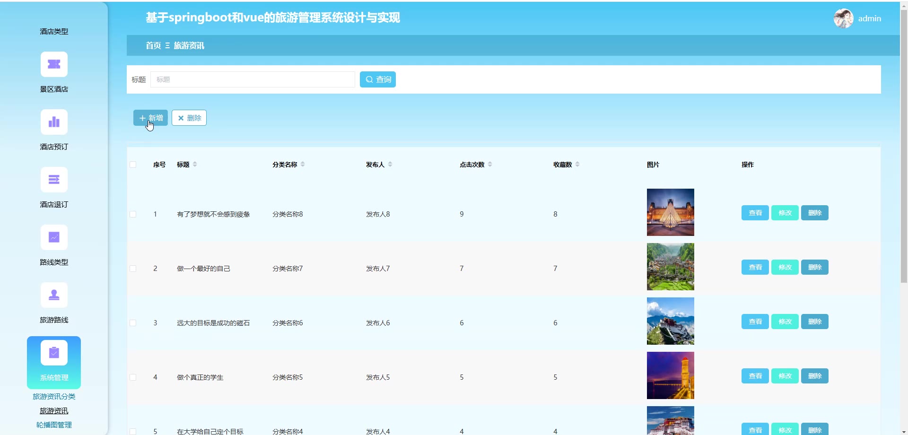The width and height of the screenshot is (908, 435).
Task: Select the 系统管理 clipboard icon
Action: pos(54,353)
